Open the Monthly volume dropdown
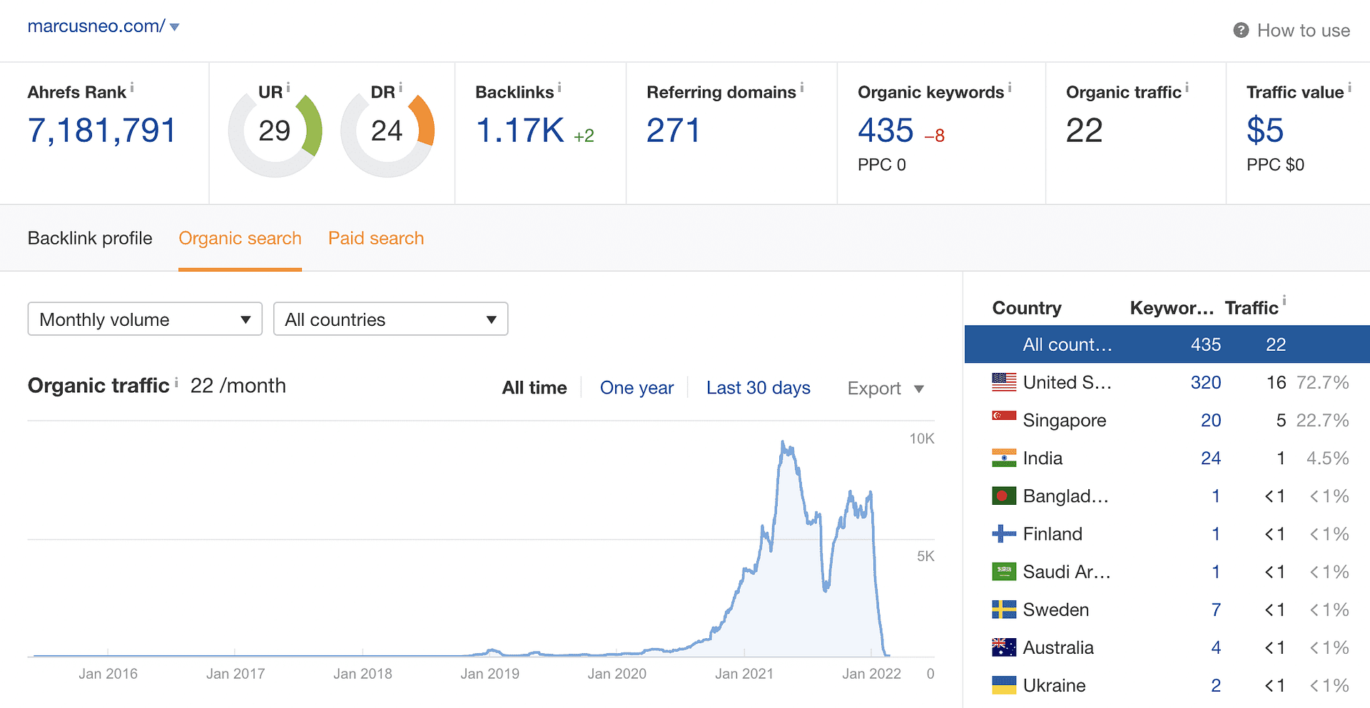The height and width of the screenshot is (708, 1370). click(145, 319)
